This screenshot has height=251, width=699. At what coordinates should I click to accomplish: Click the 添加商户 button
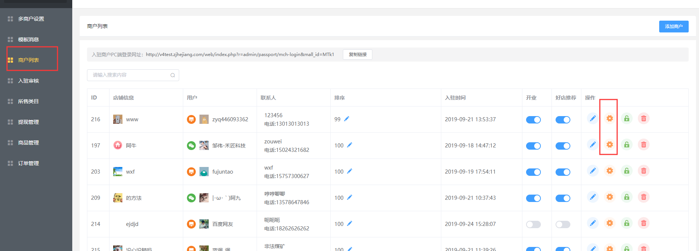click(674, 27)
